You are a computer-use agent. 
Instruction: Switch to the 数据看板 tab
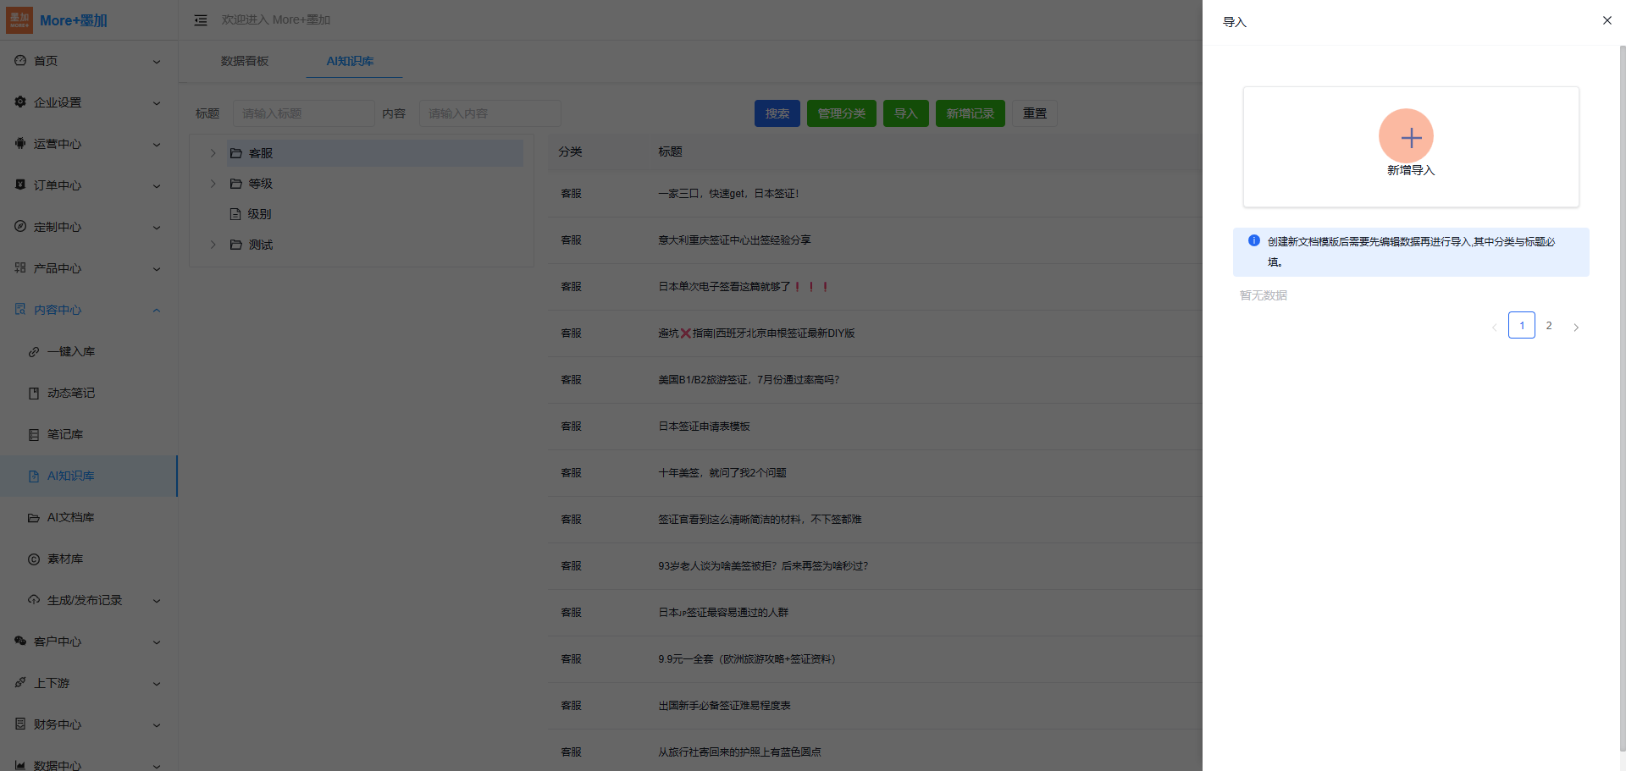[x=245, y=61]
